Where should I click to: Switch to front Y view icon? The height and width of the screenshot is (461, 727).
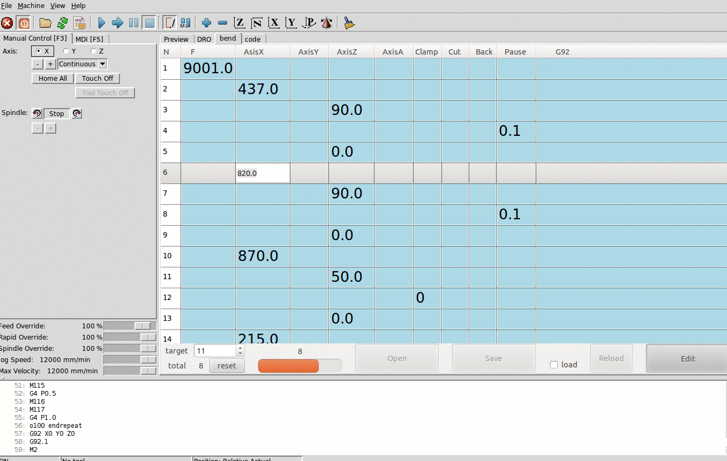(291, 23)
